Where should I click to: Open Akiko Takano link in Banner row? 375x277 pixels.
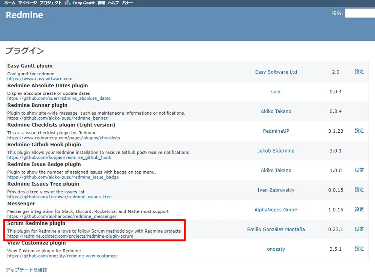(276, 111)
